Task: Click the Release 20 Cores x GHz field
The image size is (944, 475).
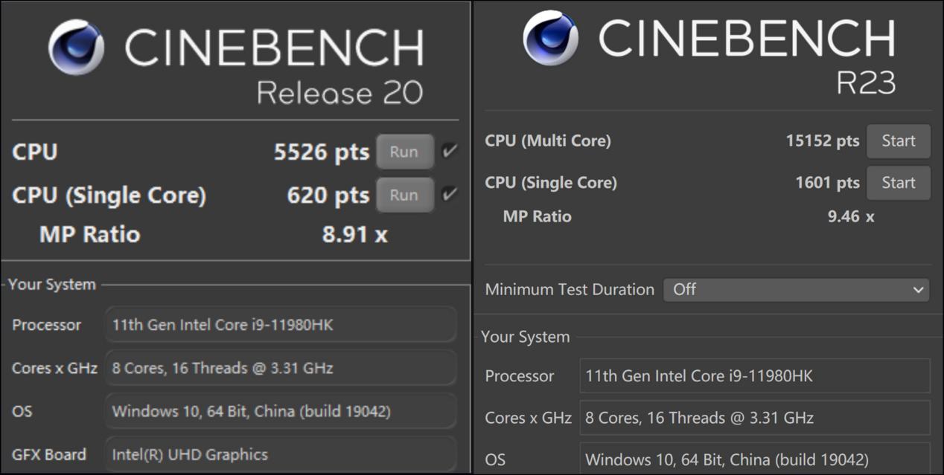Action: [x=281, y=368]
